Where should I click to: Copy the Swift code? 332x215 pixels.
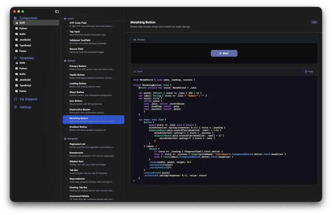click(x=309, y=72)
